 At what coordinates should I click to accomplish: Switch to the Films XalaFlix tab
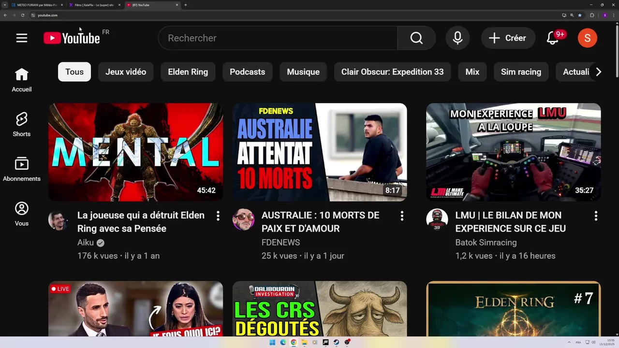click(x=94, y=5)
